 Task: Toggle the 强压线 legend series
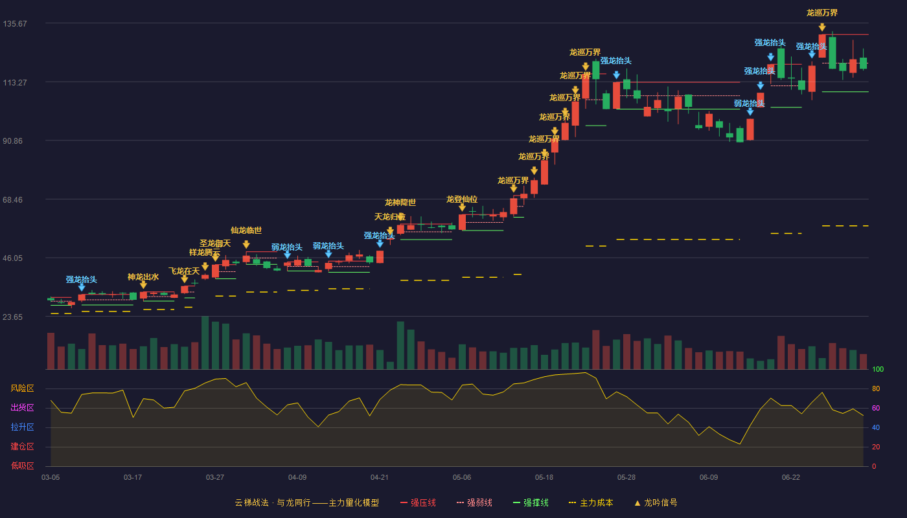[x=418, y=502]
